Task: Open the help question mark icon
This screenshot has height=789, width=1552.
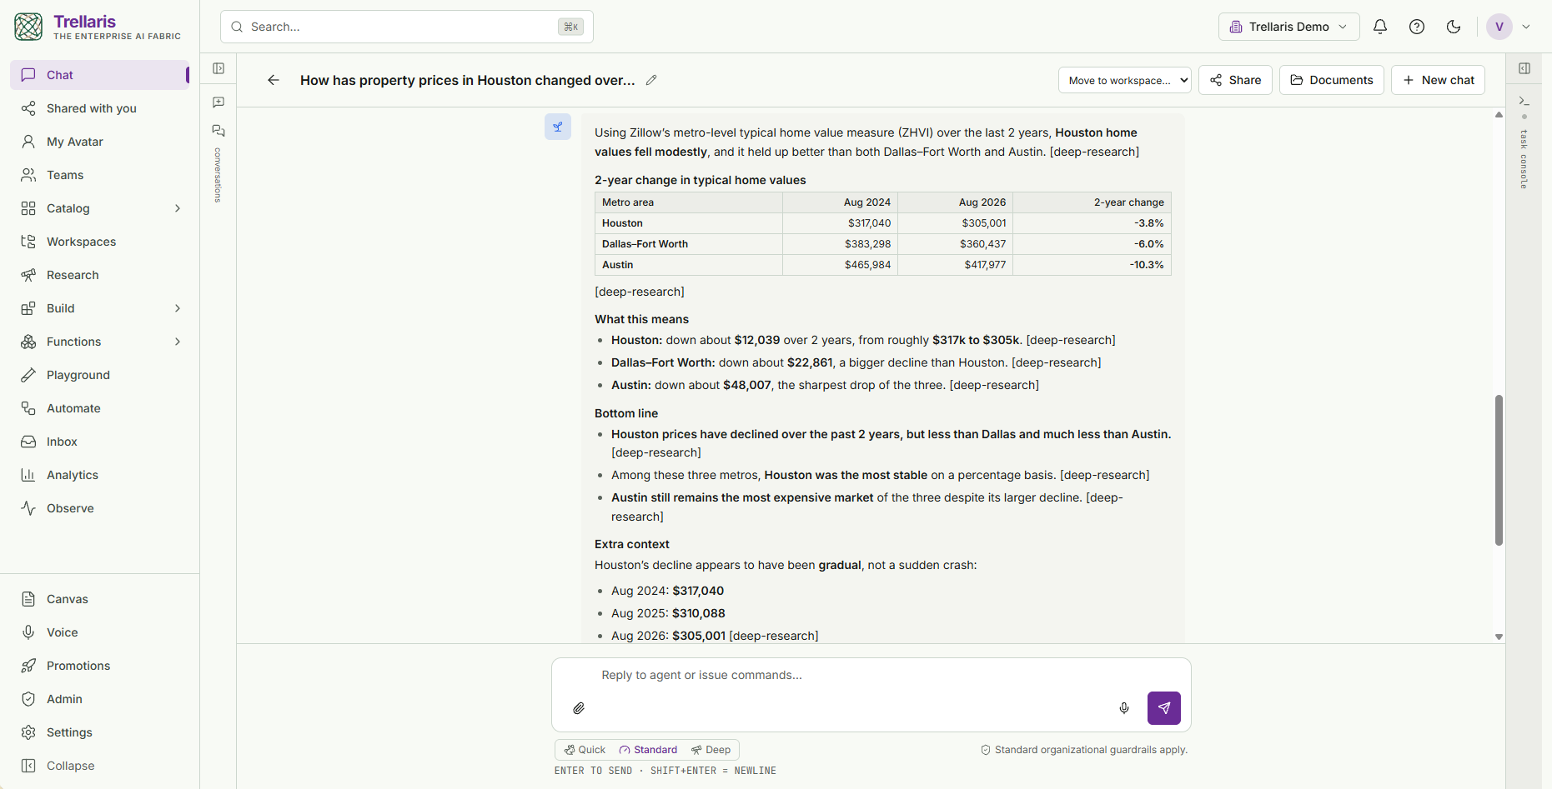Action: [x=1417, y=27]
